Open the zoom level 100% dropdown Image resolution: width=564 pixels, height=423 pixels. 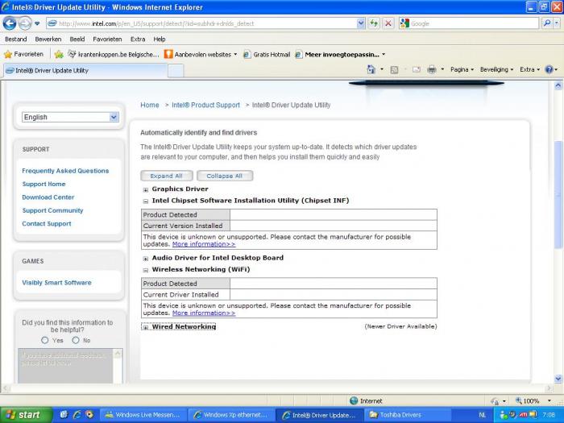(x=549, y=400)
